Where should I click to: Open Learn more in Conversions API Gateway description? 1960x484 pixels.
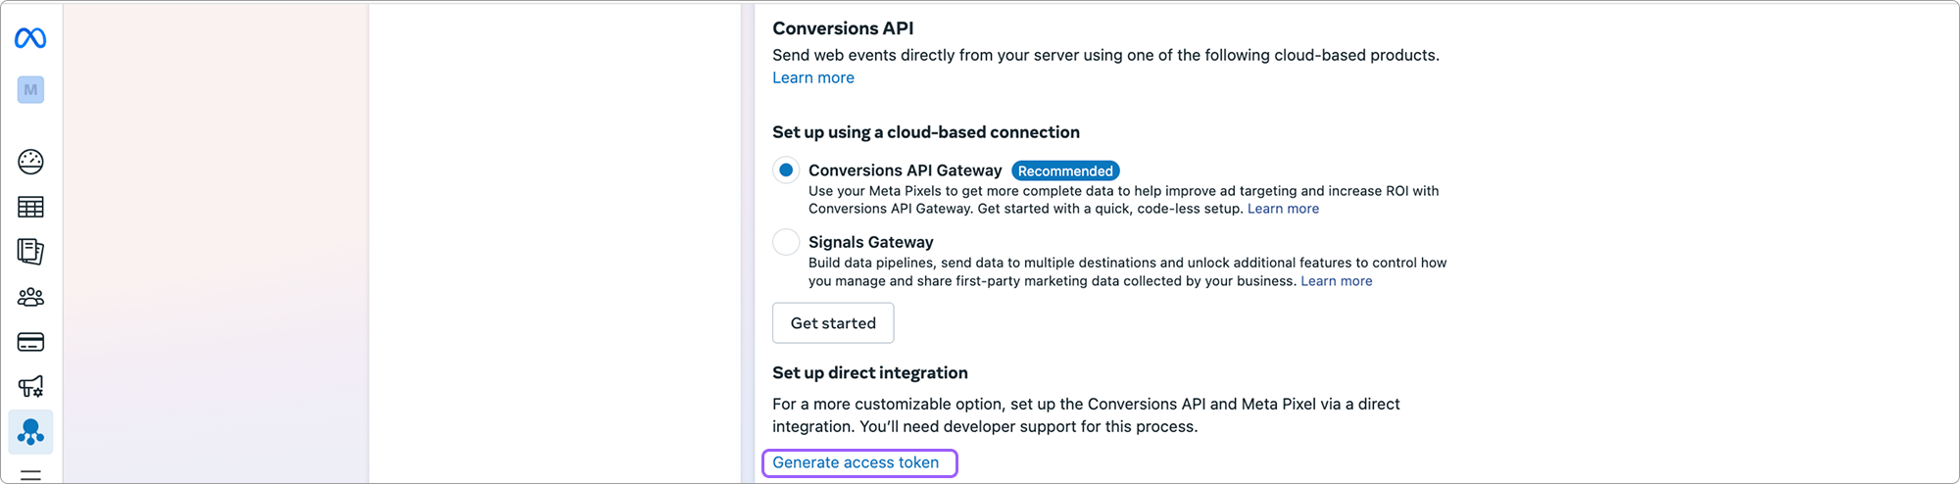[x=1283, y=209]
